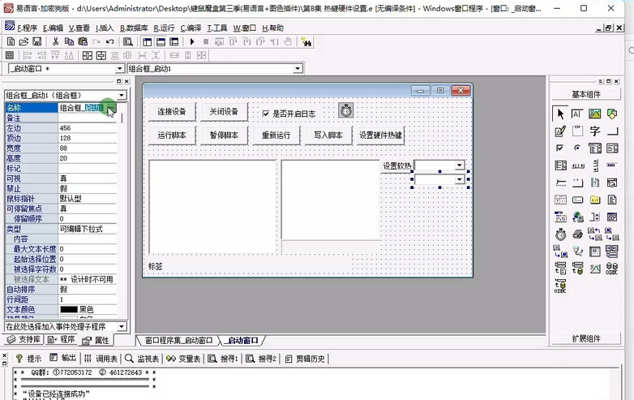Click the 标签 label on the form
This screenshot has width=634, height=400.
click(156, 266)
